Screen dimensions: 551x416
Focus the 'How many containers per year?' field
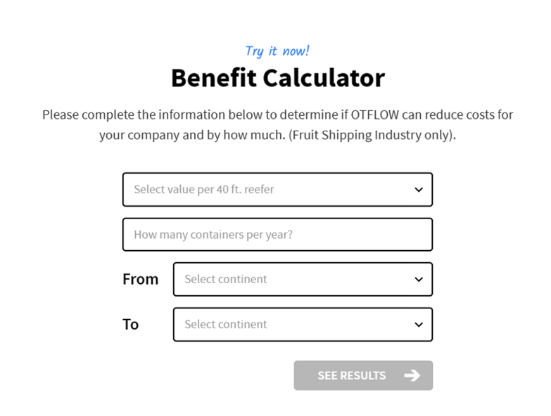[x=277, y=235]
